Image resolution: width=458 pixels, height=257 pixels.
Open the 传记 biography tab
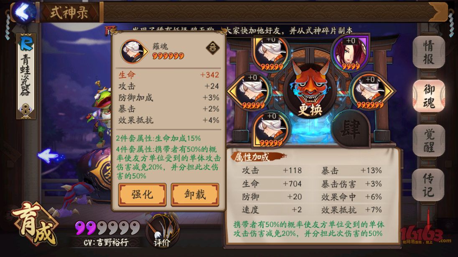point(428,185)
